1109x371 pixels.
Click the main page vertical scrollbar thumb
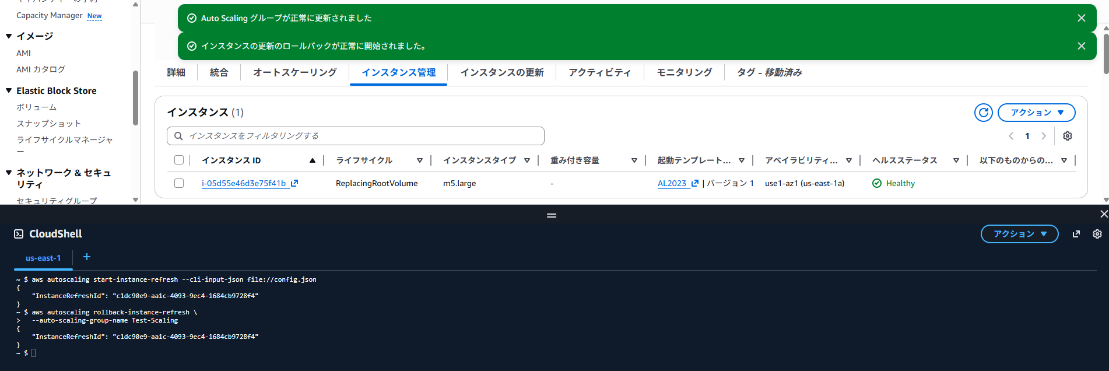(1106, 54)
